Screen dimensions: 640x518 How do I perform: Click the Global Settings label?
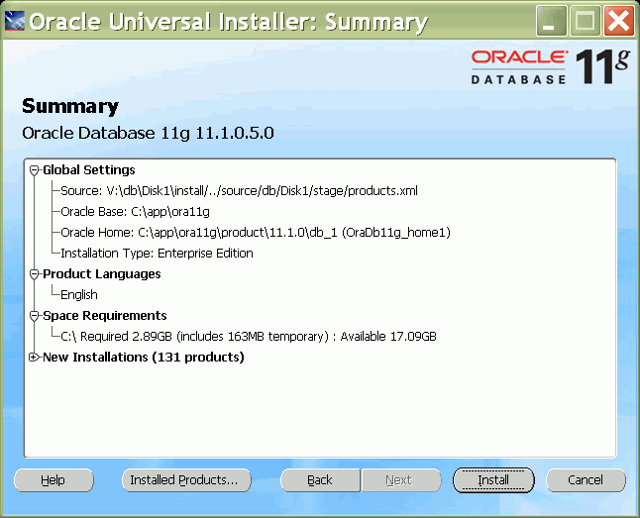click(x=89, y=170)
